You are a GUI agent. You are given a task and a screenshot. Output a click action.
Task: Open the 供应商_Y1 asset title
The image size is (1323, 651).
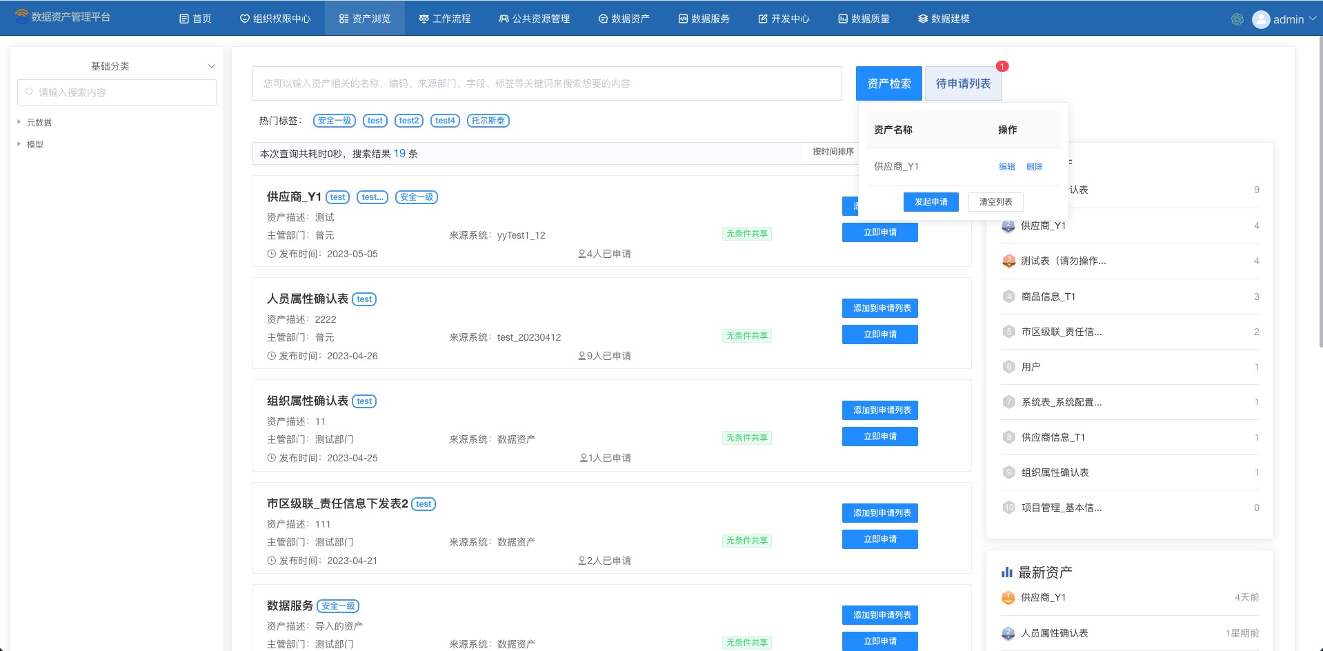pos(294,197)
